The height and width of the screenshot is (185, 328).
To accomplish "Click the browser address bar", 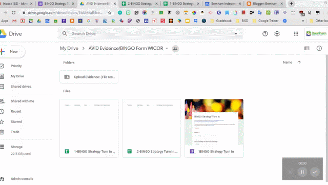I will point(65,13).
